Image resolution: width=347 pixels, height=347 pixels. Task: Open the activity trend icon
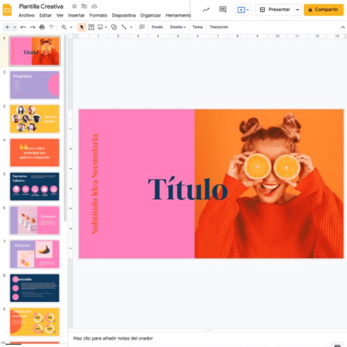206,10
